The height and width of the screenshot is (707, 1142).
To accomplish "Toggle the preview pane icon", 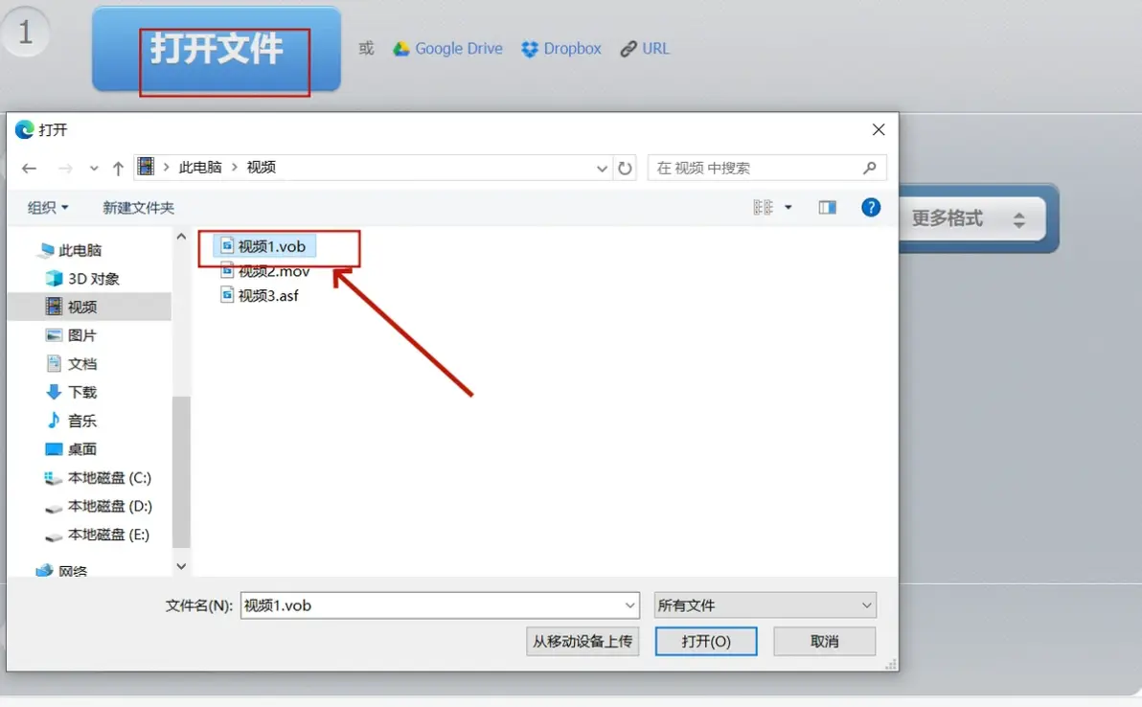I will (827, 208).
